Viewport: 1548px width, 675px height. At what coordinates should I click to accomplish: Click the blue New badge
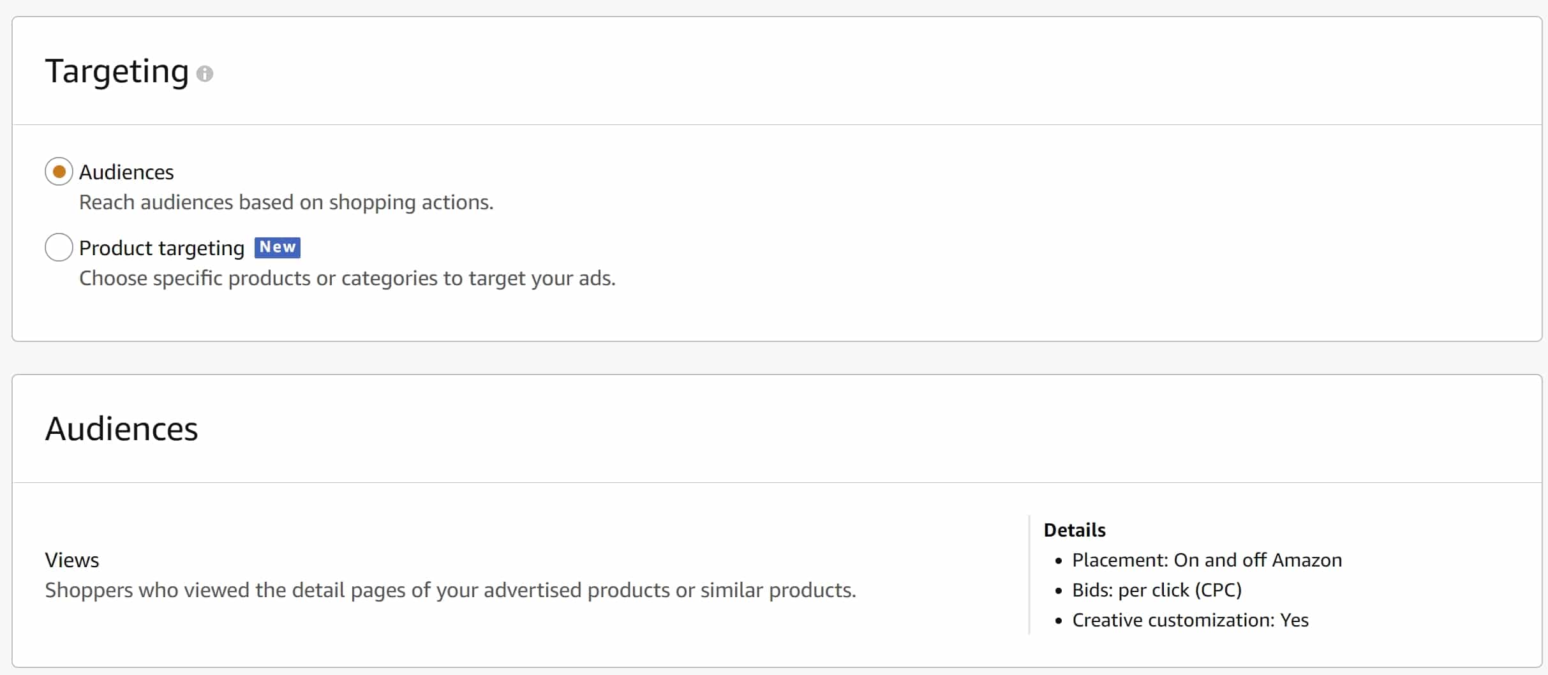coord(277,247)
